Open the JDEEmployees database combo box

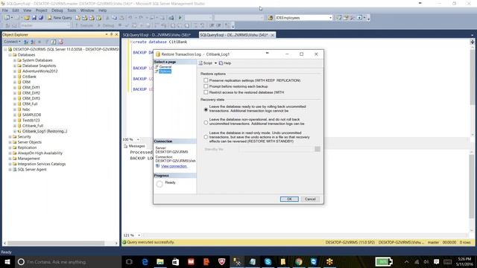(x=303, y=18)
